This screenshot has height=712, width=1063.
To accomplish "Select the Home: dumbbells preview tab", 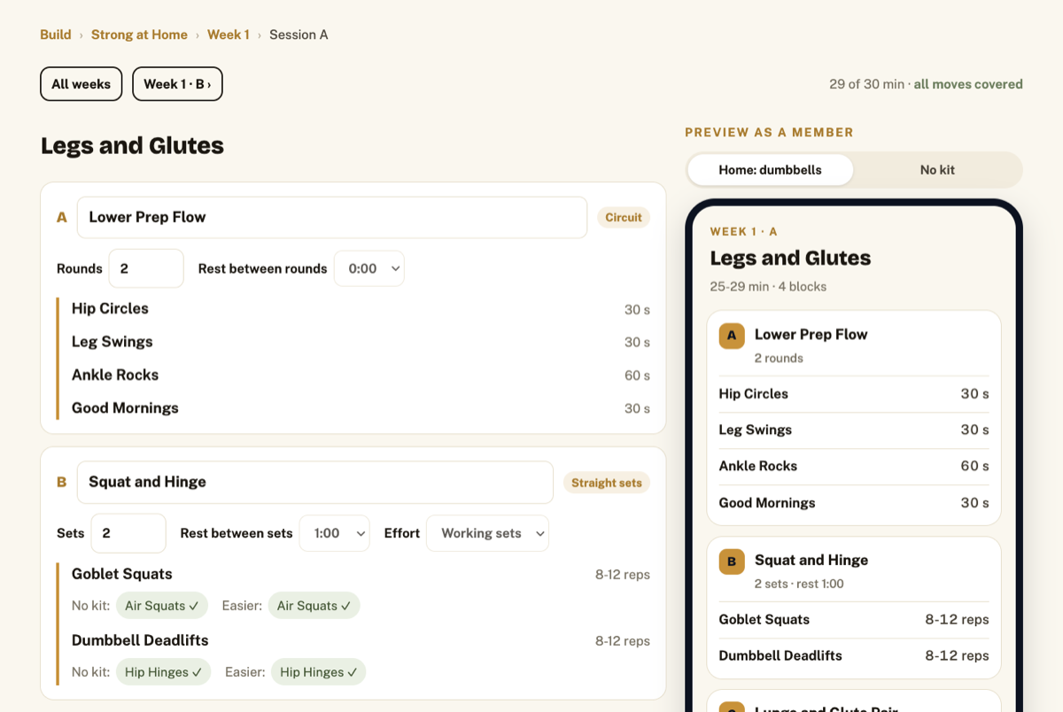I will pyautogui.click(x=770, y=170).
